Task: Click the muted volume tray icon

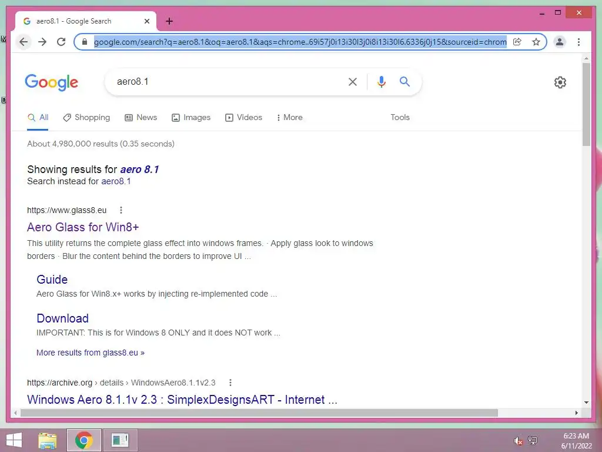Action: pyautogui.click(x=518, y=441)
